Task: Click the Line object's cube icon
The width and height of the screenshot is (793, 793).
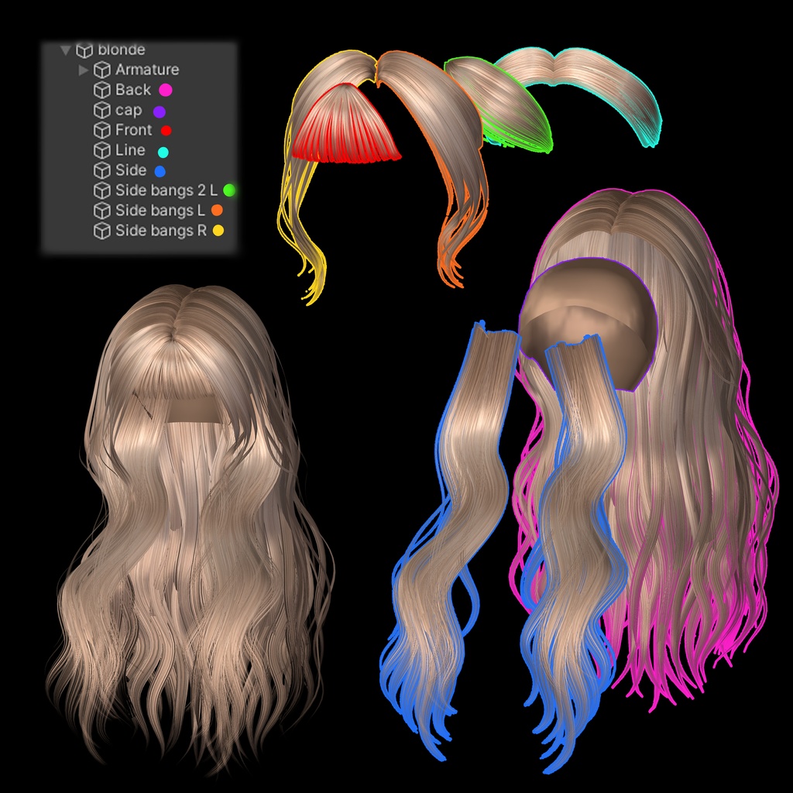Action: pos(101,149)
